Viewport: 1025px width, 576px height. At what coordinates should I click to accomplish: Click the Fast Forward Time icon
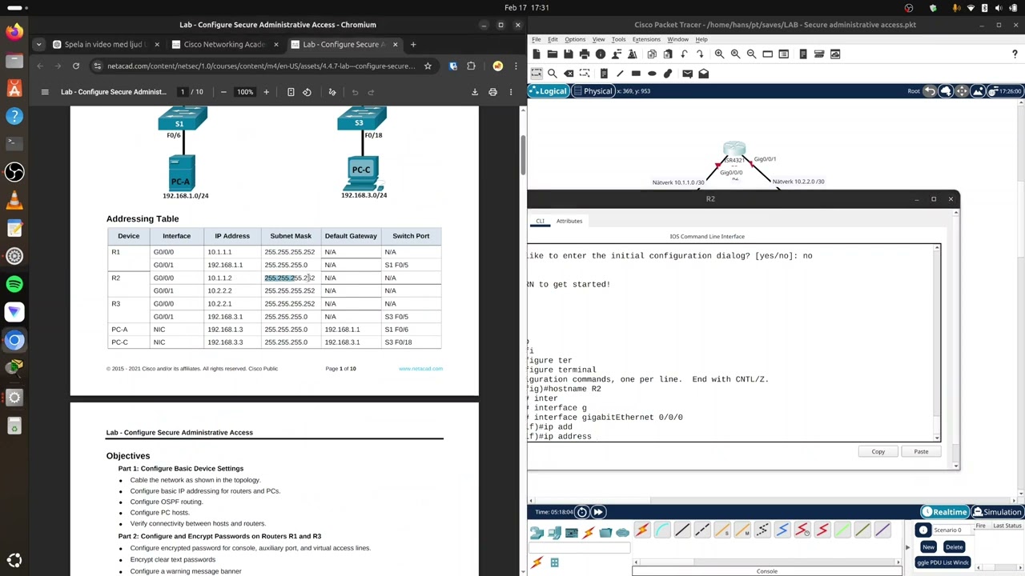[x=598, y=512]
